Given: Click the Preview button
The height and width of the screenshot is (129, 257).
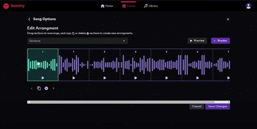Looking at the screenshot, I should [x=197, y=41].
